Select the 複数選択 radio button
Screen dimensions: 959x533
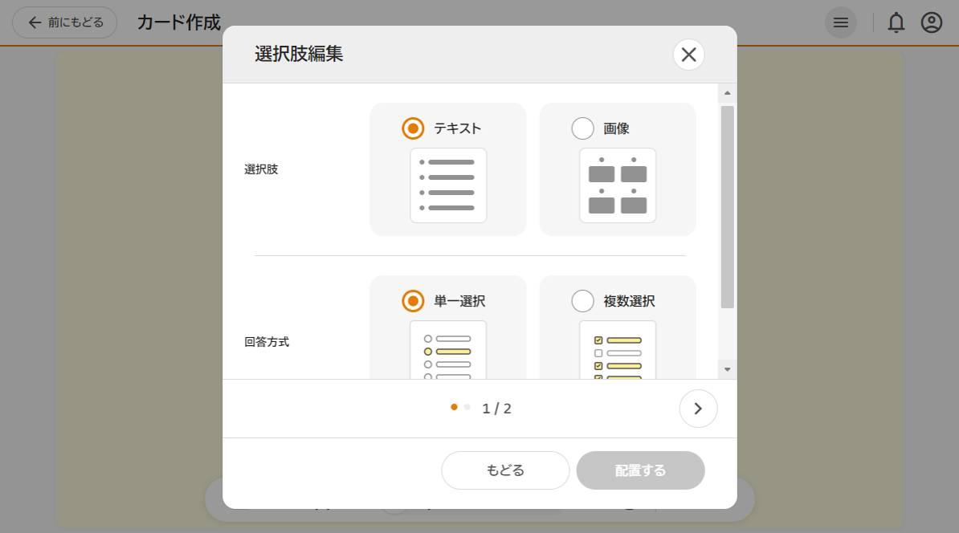coord(582,301)
